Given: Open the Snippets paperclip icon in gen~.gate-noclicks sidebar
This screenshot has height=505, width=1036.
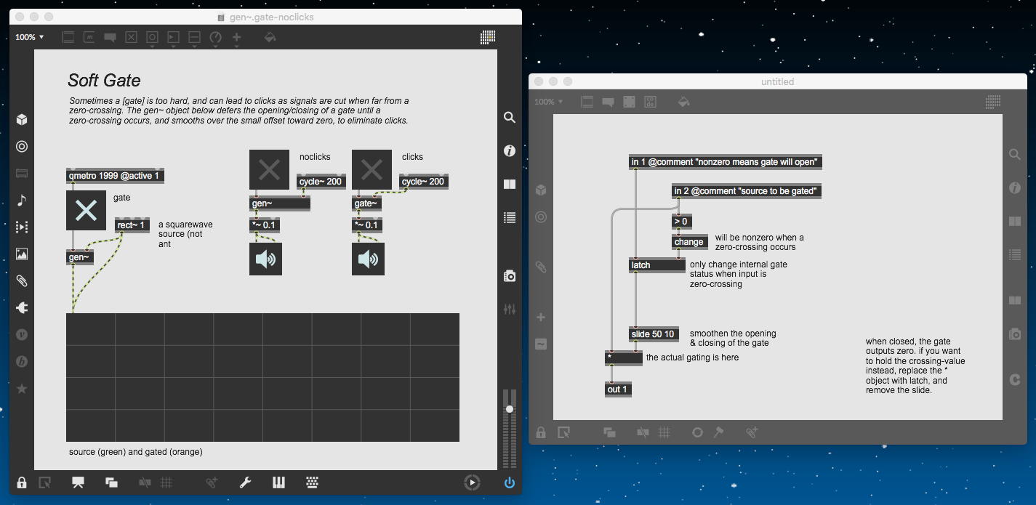Looking at the screenshot, I should point(22,281).
